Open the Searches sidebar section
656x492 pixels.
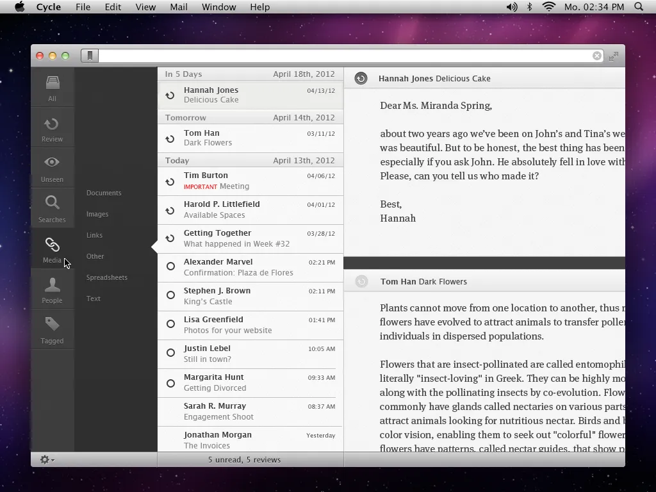click(53, 208)
